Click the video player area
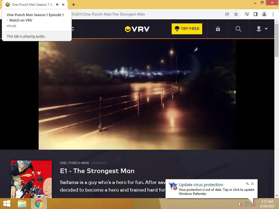279x209 pixels. (137, 94)
